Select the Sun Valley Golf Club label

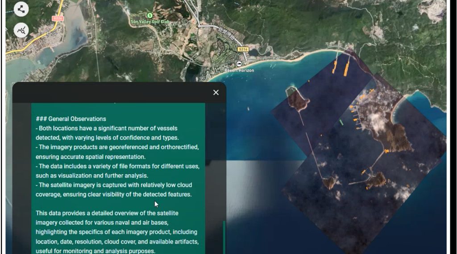pos(150,21)
